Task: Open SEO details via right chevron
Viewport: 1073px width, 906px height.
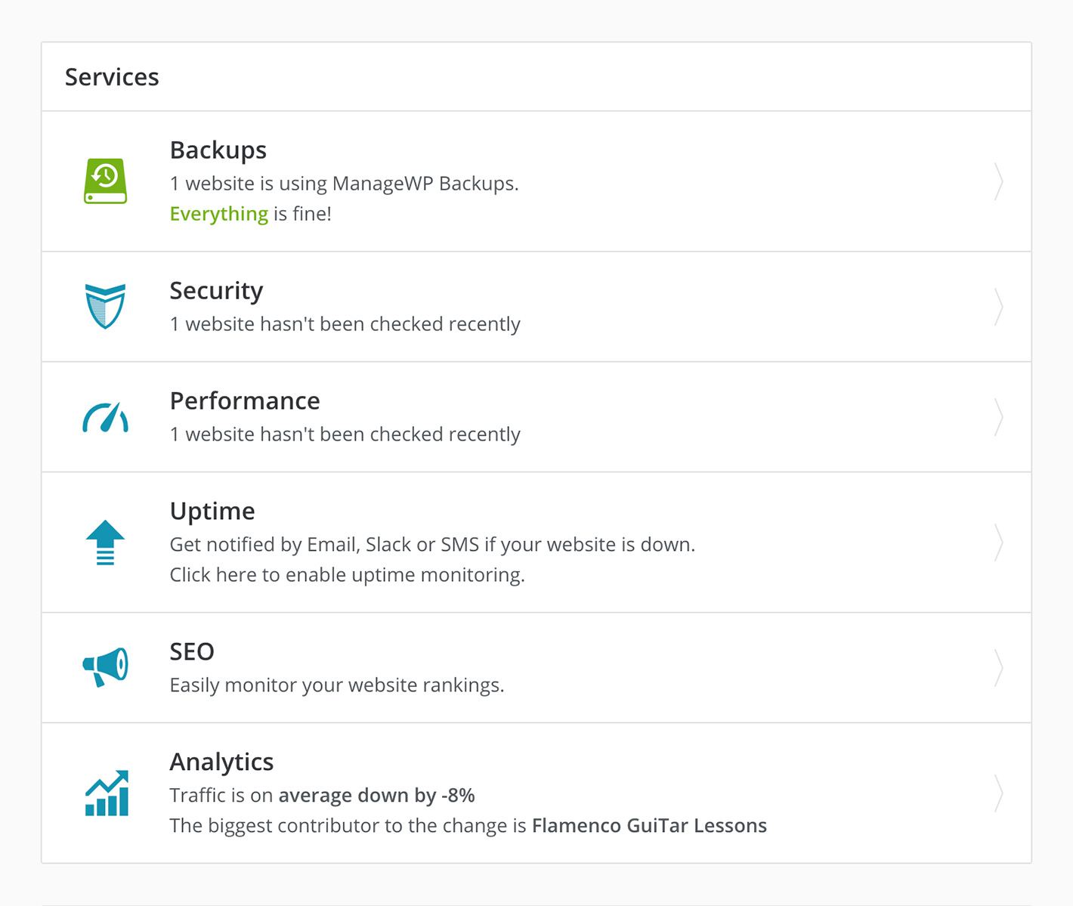Action: tap(998, 668)
